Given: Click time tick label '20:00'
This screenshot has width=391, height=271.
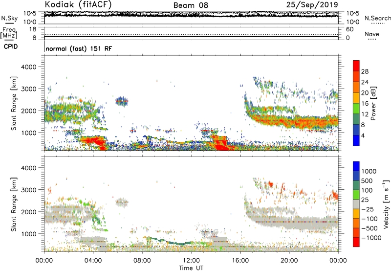Looking at the screenshot, I should tap(289, 261).
